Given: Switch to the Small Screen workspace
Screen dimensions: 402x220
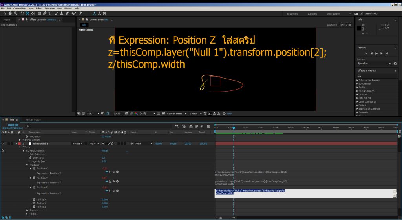Looking at the screenshot, I should [x=333, y=13].
